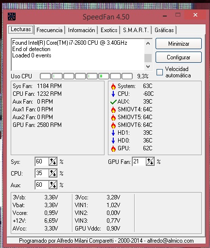The height and width of the screenshot is (248, 210).
Task: Click the blue down arrow beside CPU temperature
Action: tap(113, 94)
